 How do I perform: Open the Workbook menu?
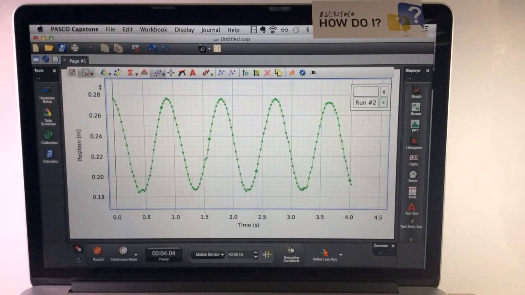(153, 29)
